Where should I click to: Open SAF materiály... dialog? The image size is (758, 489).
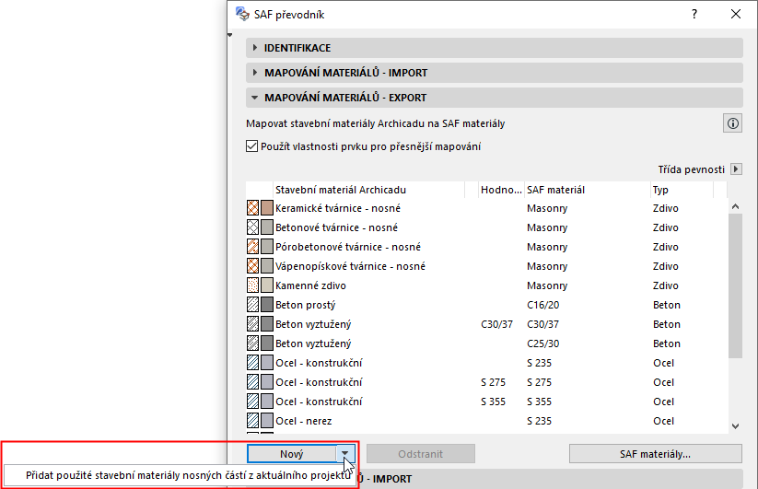(655, 454)
